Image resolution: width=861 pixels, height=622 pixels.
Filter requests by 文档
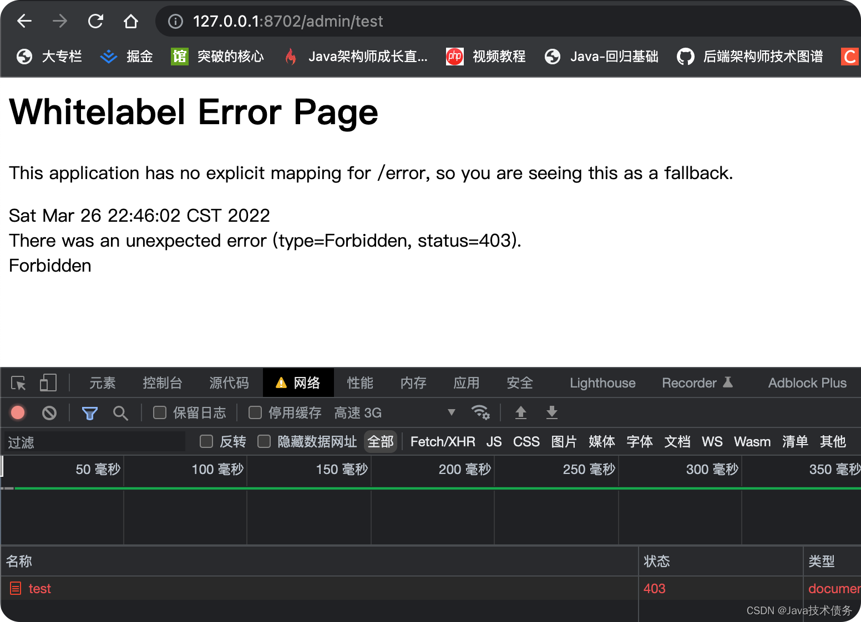point(677,442)
